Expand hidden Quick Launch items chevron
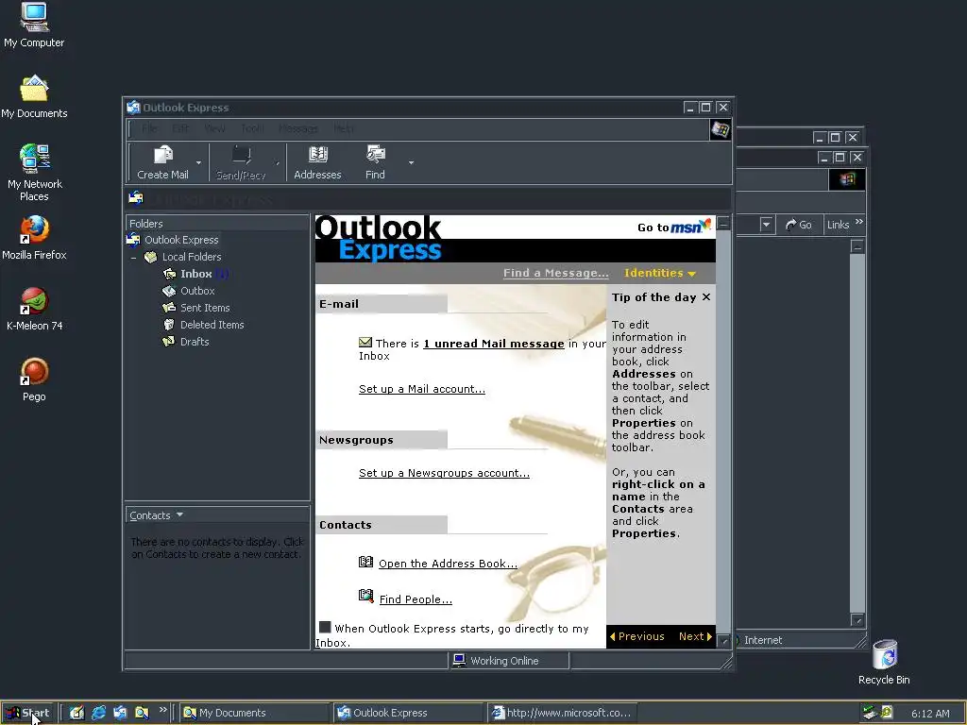Screen dimensions: 967x725 tap(162, 710)
